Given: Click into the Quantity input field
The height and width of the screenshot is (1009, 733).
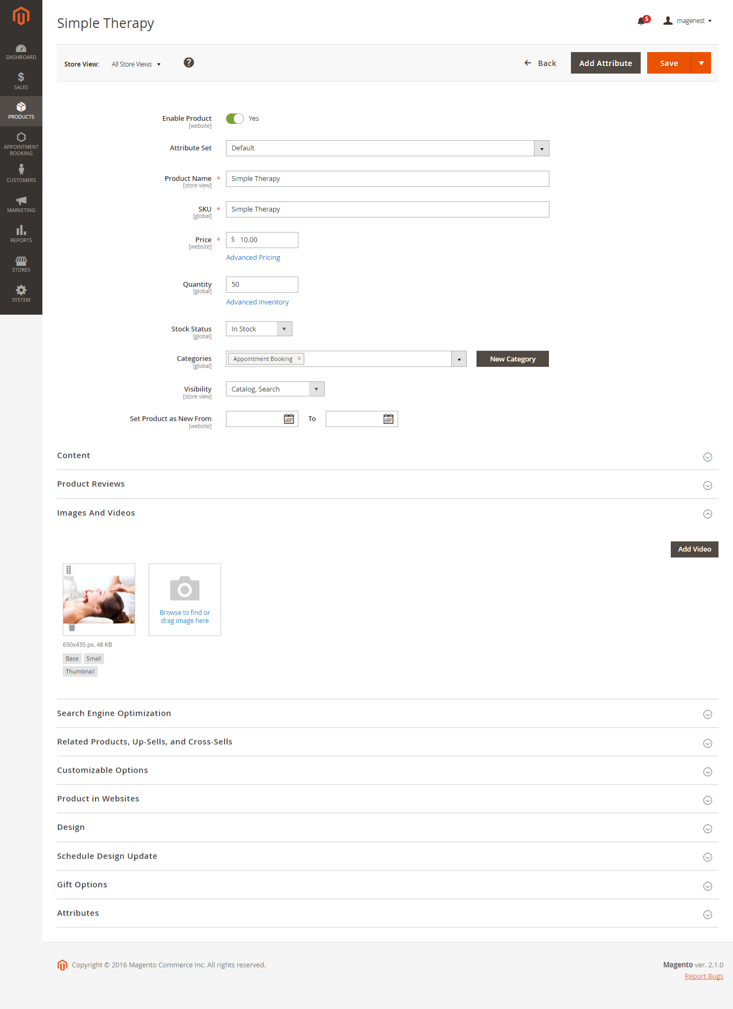Looking at the screenshot, I should [262, 285].
